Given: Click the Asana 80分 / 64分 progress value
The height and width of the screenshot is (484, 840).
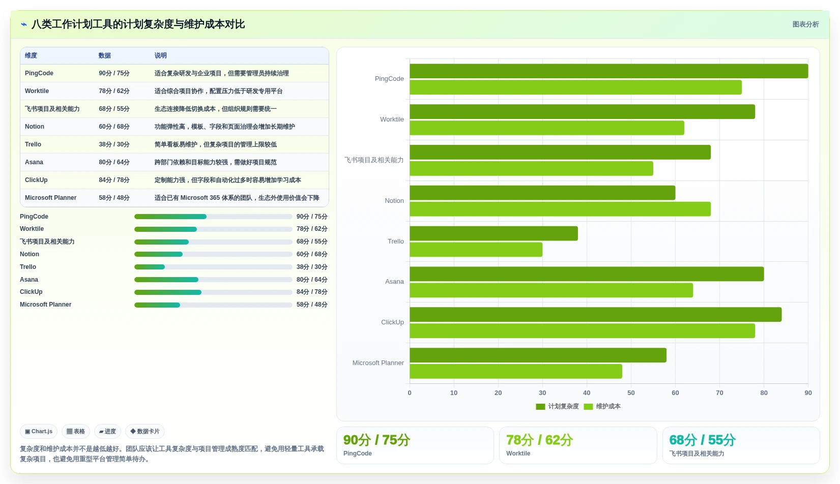Looking at the screenshot, I should point(312,280).
